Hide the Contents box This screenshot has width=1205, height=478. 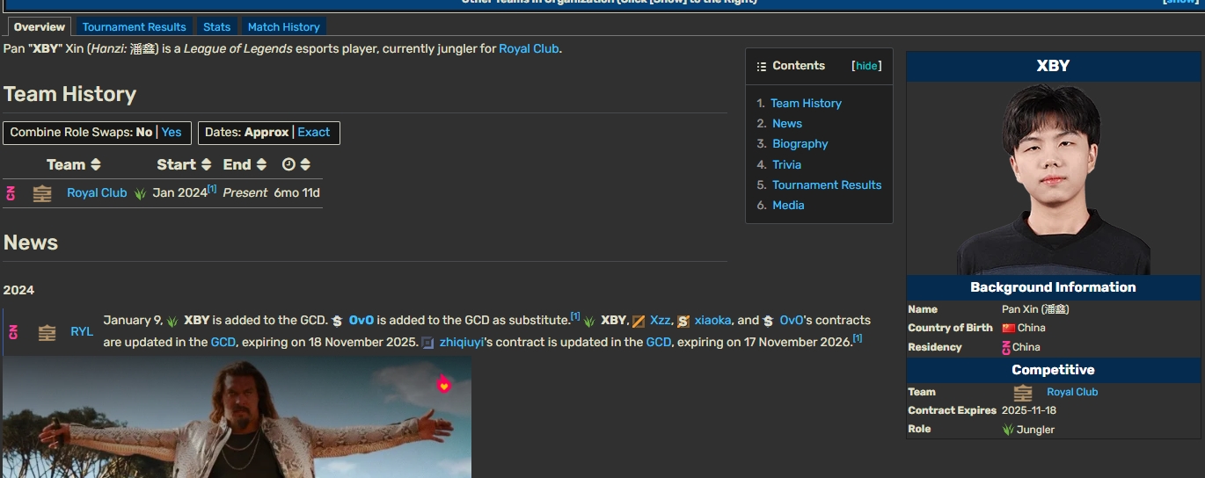click(x=867, y=66)
